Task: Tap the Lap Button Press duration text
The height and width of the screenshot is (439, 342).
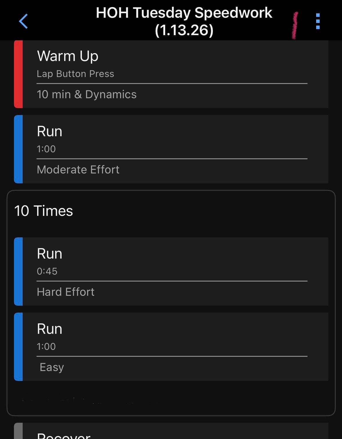Action: tap(75, 74)
